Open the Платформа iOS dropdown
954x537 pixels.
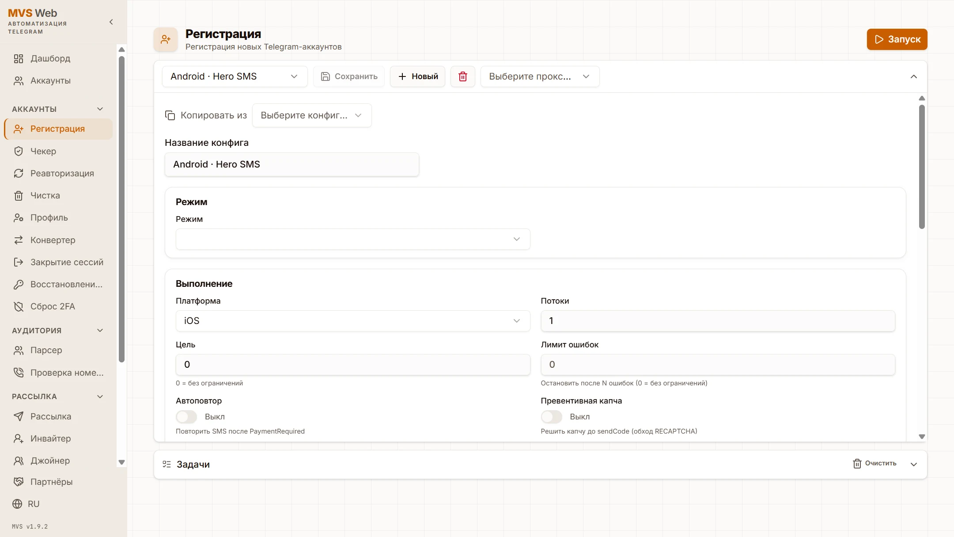point(352,321)
